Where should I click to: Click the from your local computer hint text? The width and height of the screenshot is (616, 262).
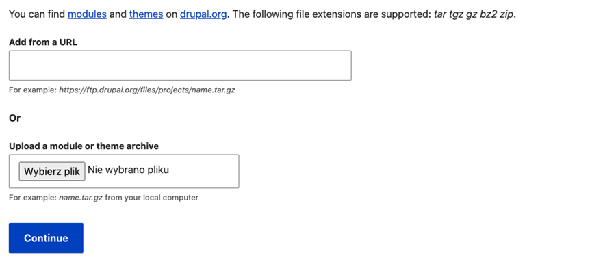click(x=152, y=197)
